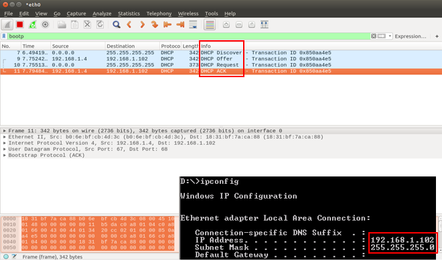Go back to previous packet
442x261 pixels.
point(129,25)
